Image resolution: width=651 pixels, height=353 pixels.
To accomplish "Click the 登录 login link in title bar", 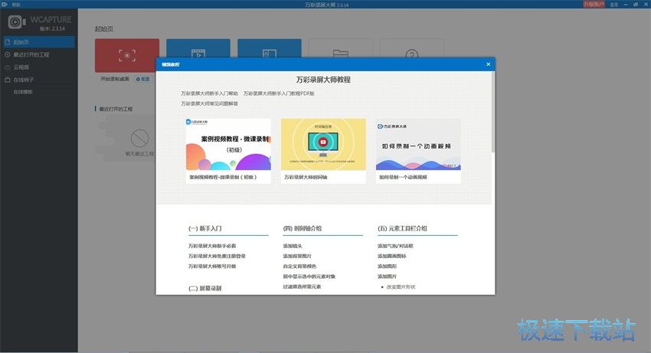I will [x=614, y=5].
